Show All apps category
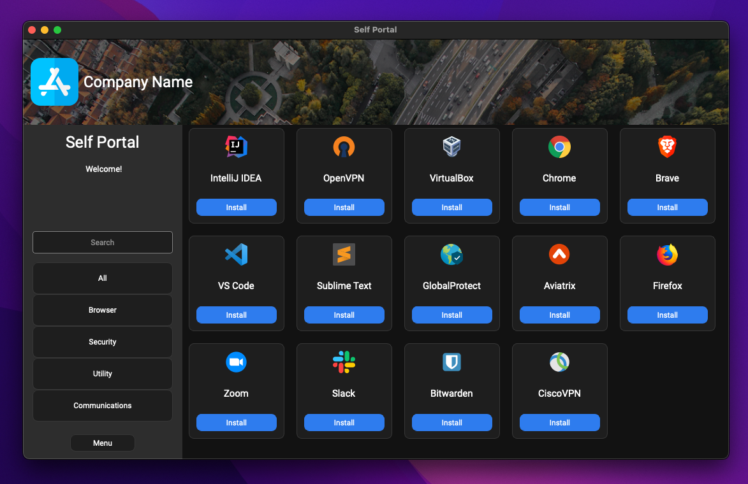Viewport: 748px width, 484px height. (103, 278)
